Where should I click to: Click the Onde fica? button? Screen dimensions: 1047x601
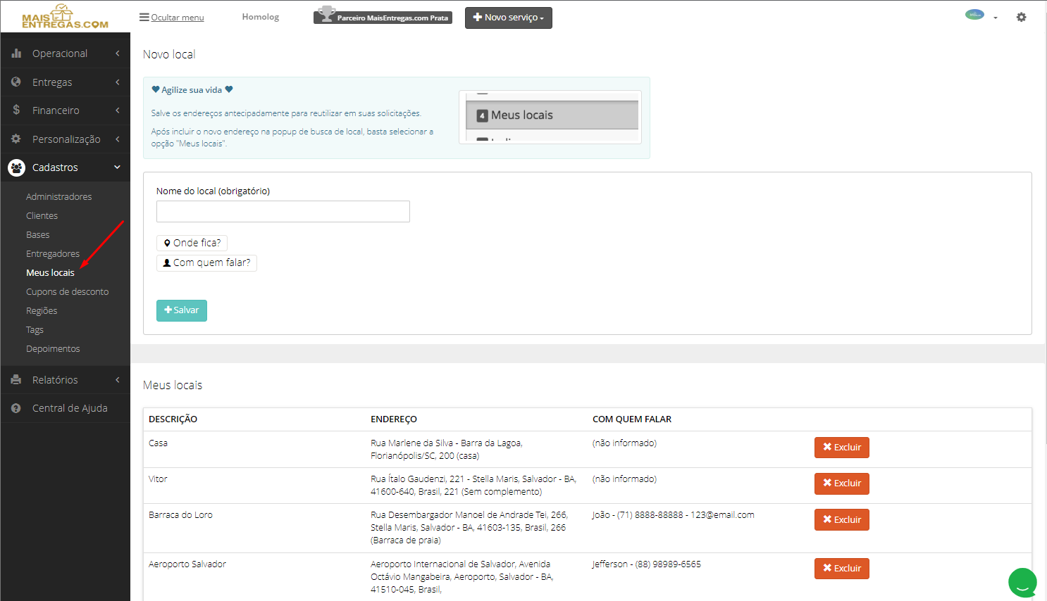pyautogui.click(x=192, y=243)
